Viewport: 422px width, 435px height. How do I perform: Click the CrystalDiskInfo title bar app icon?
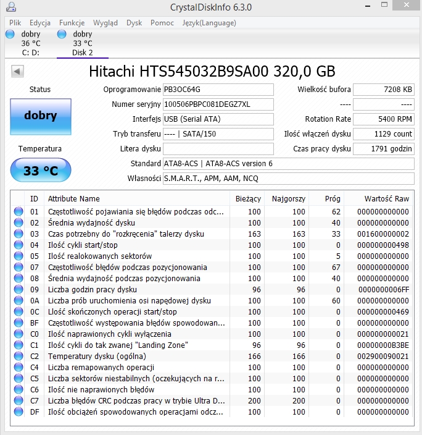[11, 7]
